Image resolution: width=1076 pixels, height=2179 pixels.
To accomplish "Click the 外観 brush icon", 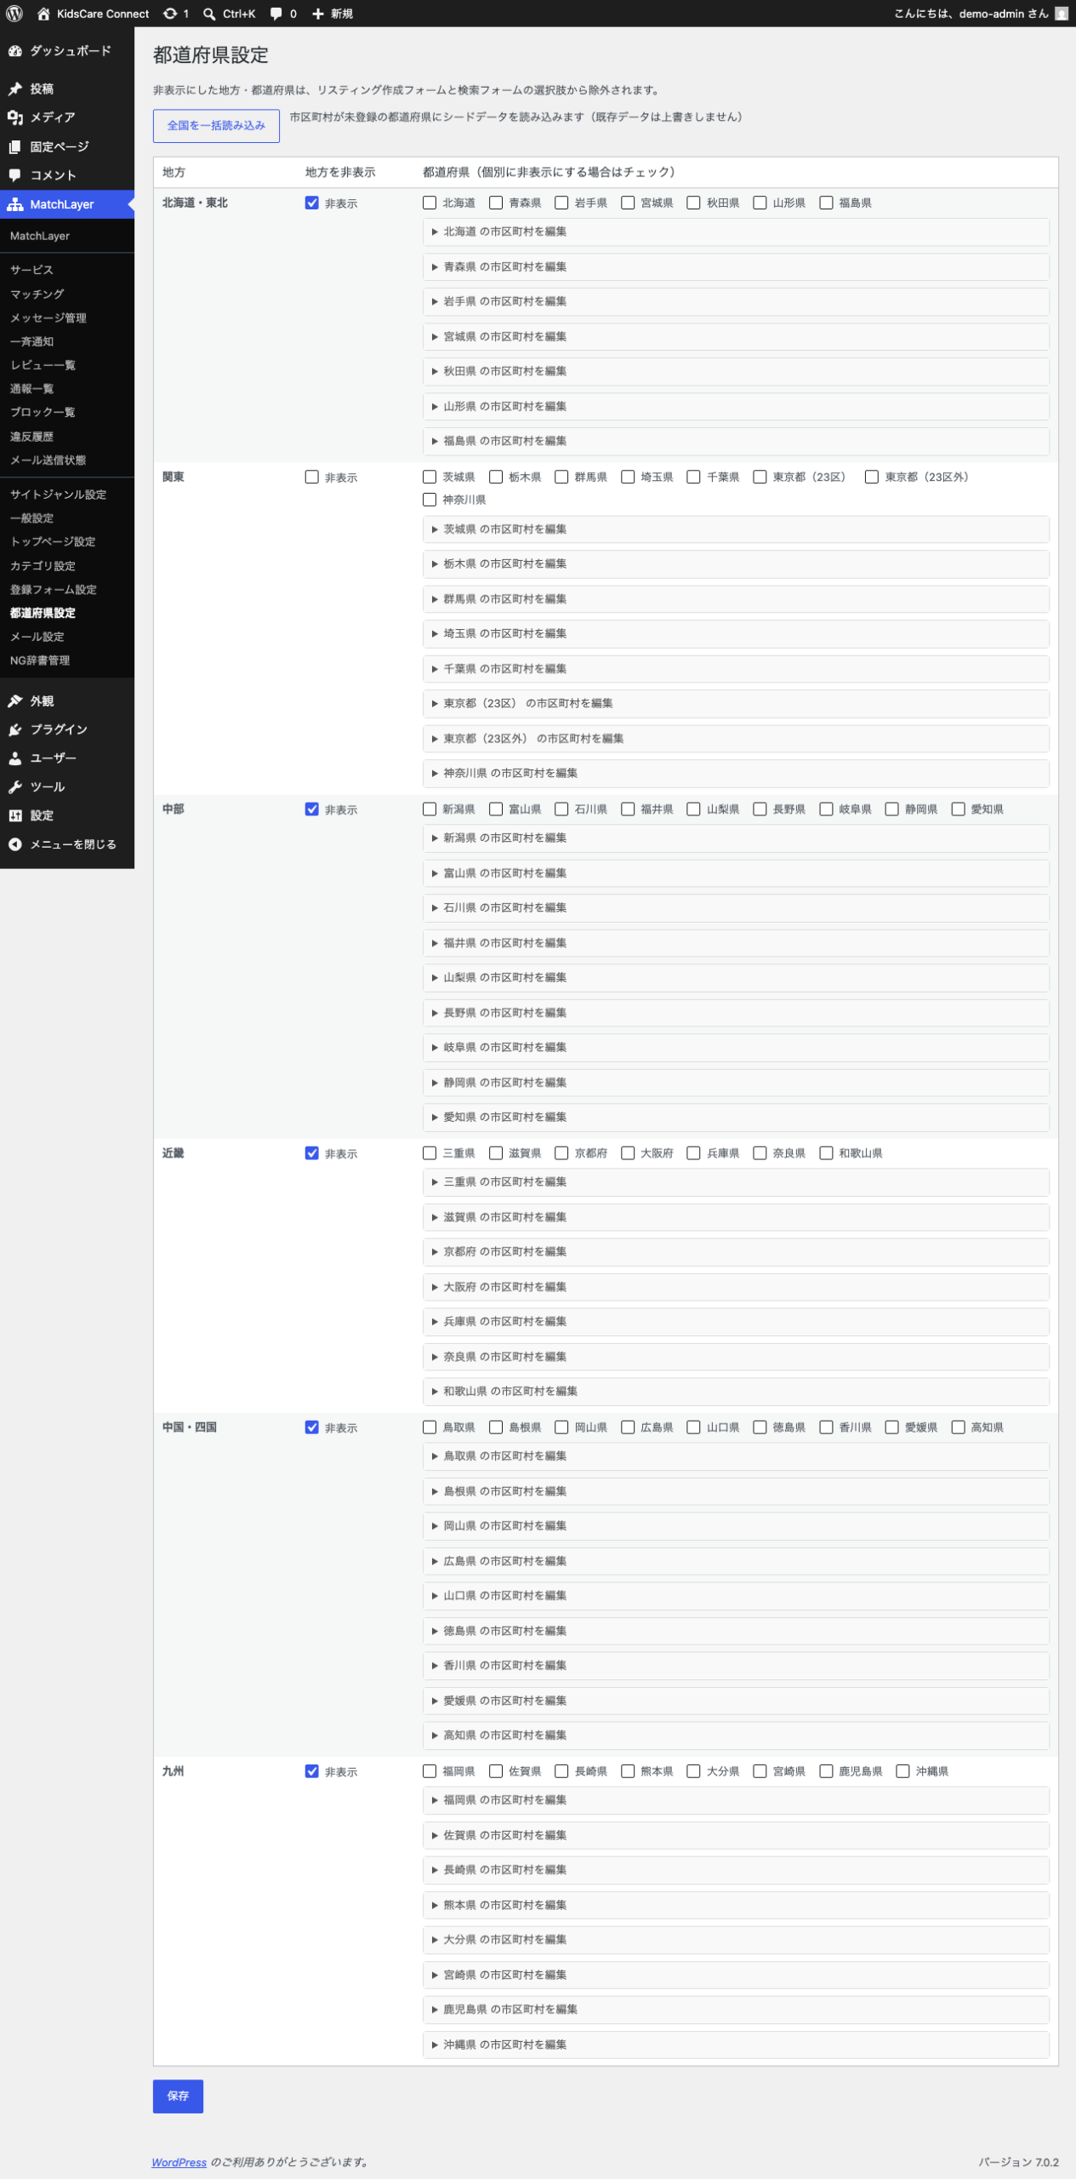I will tap(15, 701).
